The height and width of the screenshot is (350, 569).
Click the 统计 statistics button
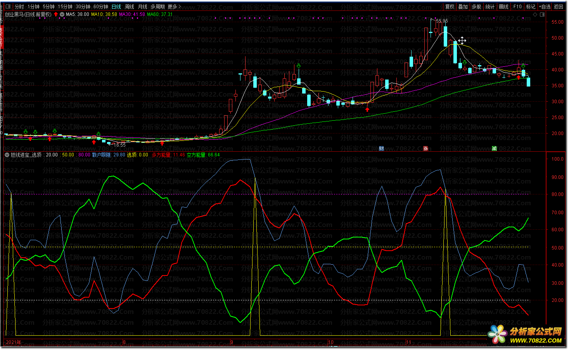[x=490, y=7]
